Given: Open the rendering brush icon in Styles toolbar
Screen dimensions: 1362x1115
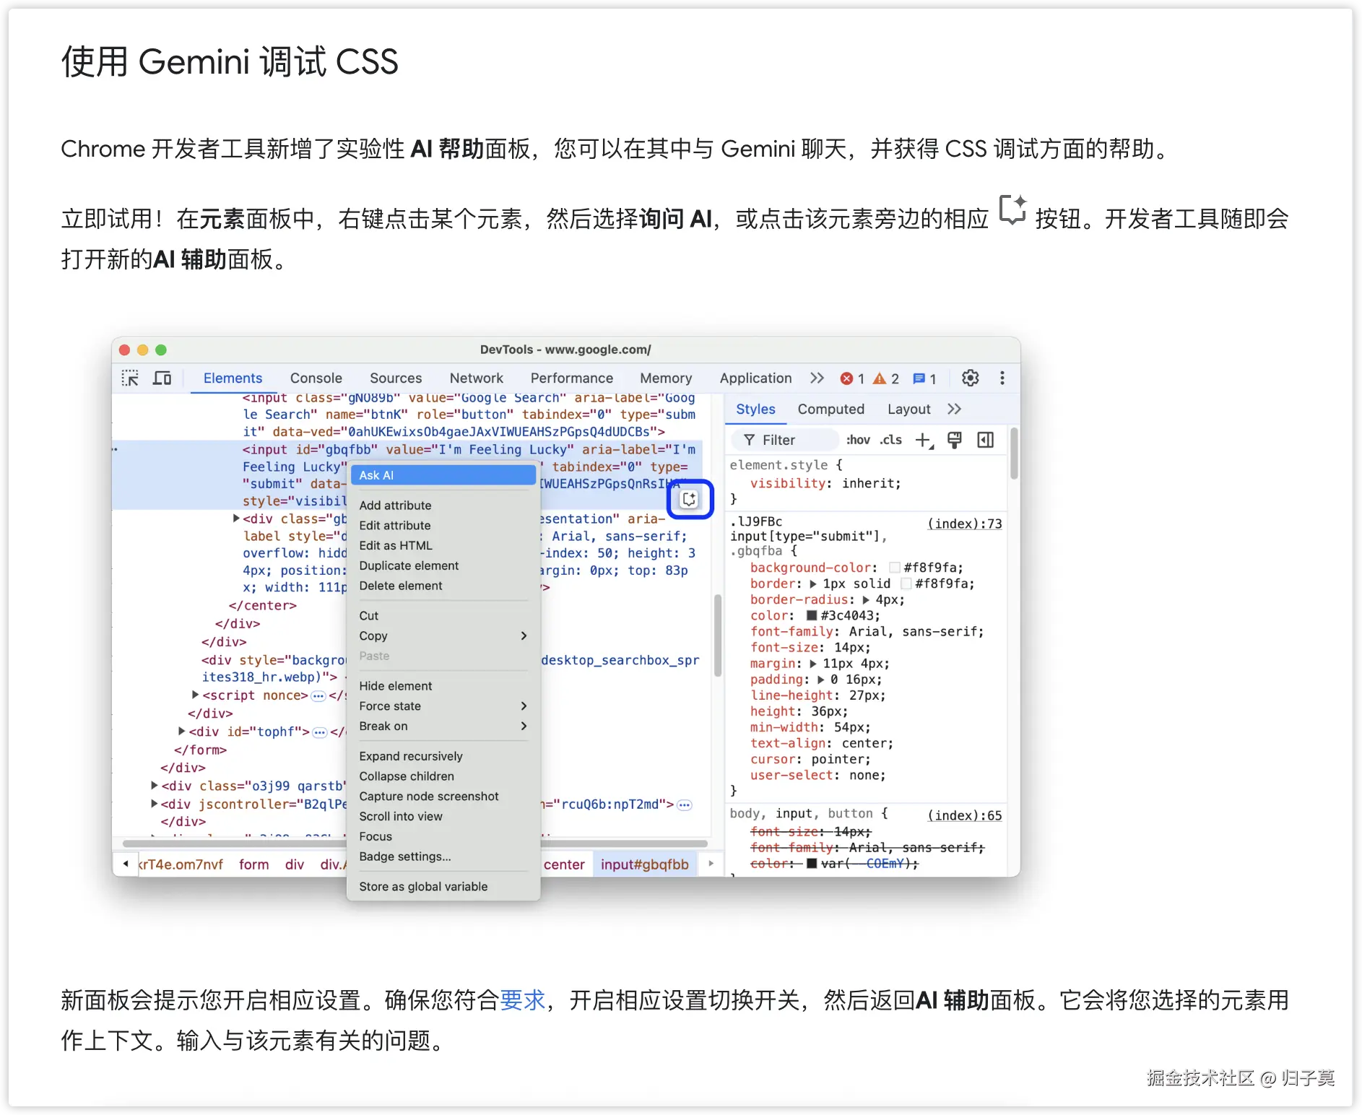Looking at the screenshot, I should click(x=955, y=440).
